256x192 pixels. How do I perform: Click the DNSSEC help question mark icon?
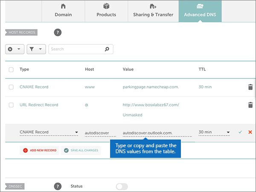point(58,186)
